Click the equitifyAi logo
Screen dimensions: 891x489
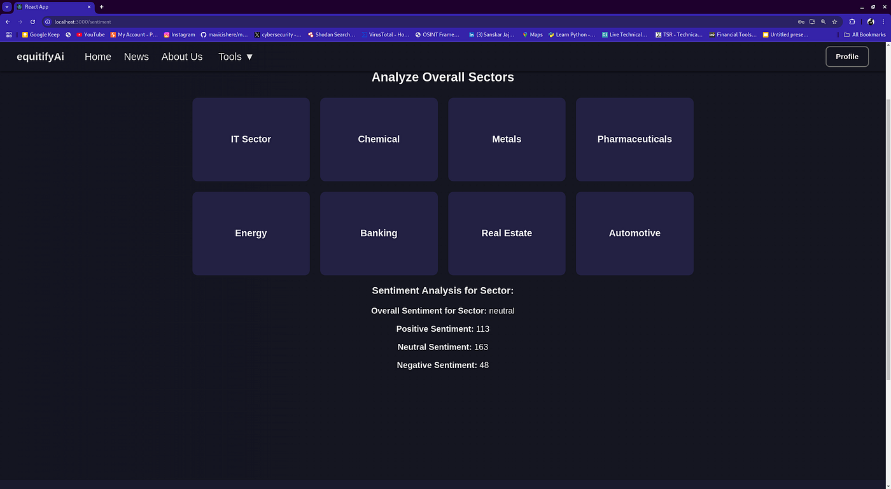[40, 57]
